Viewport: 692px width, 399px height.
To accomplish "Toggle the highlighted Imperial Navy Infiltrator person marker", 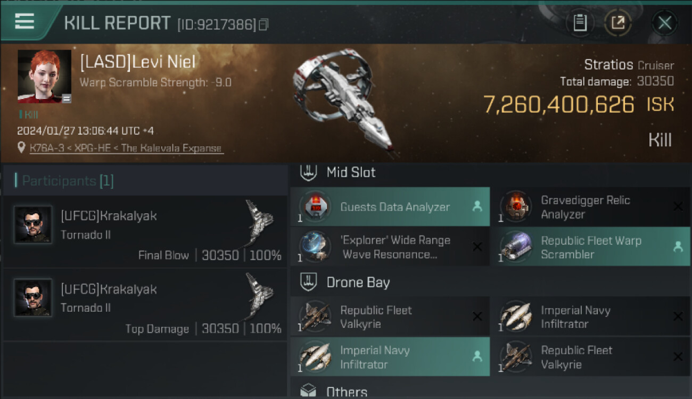I will [x=477, y=357].
